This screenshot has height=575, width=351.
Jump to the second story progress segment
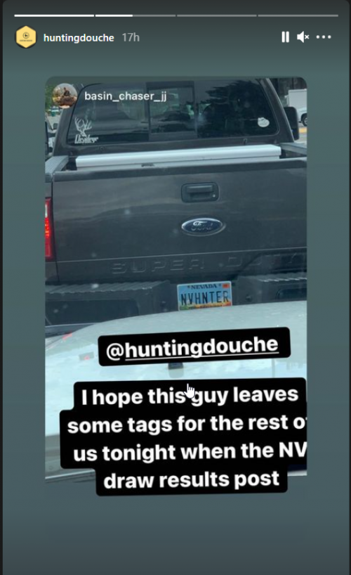135,15
